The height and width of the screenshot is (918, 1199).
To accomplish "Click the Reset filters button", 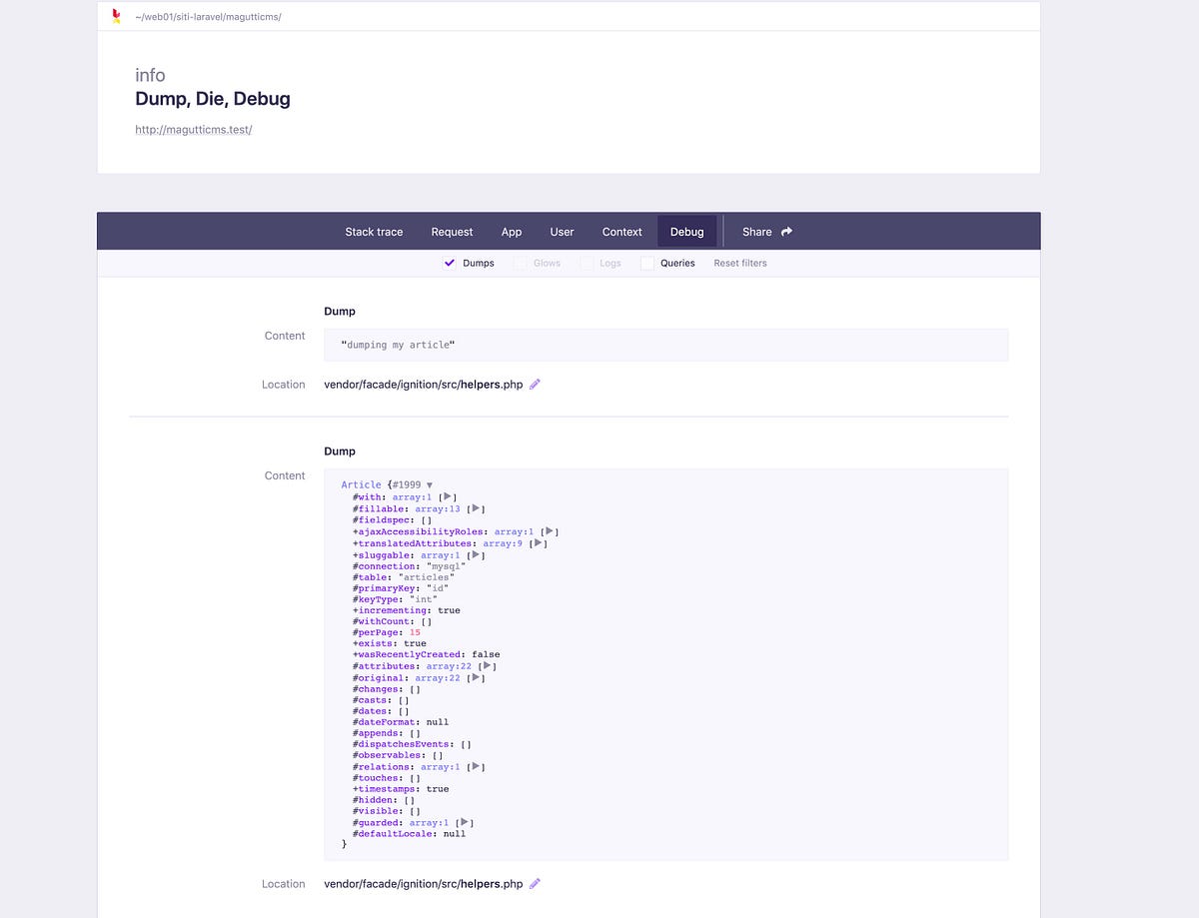I will point(739,263).
